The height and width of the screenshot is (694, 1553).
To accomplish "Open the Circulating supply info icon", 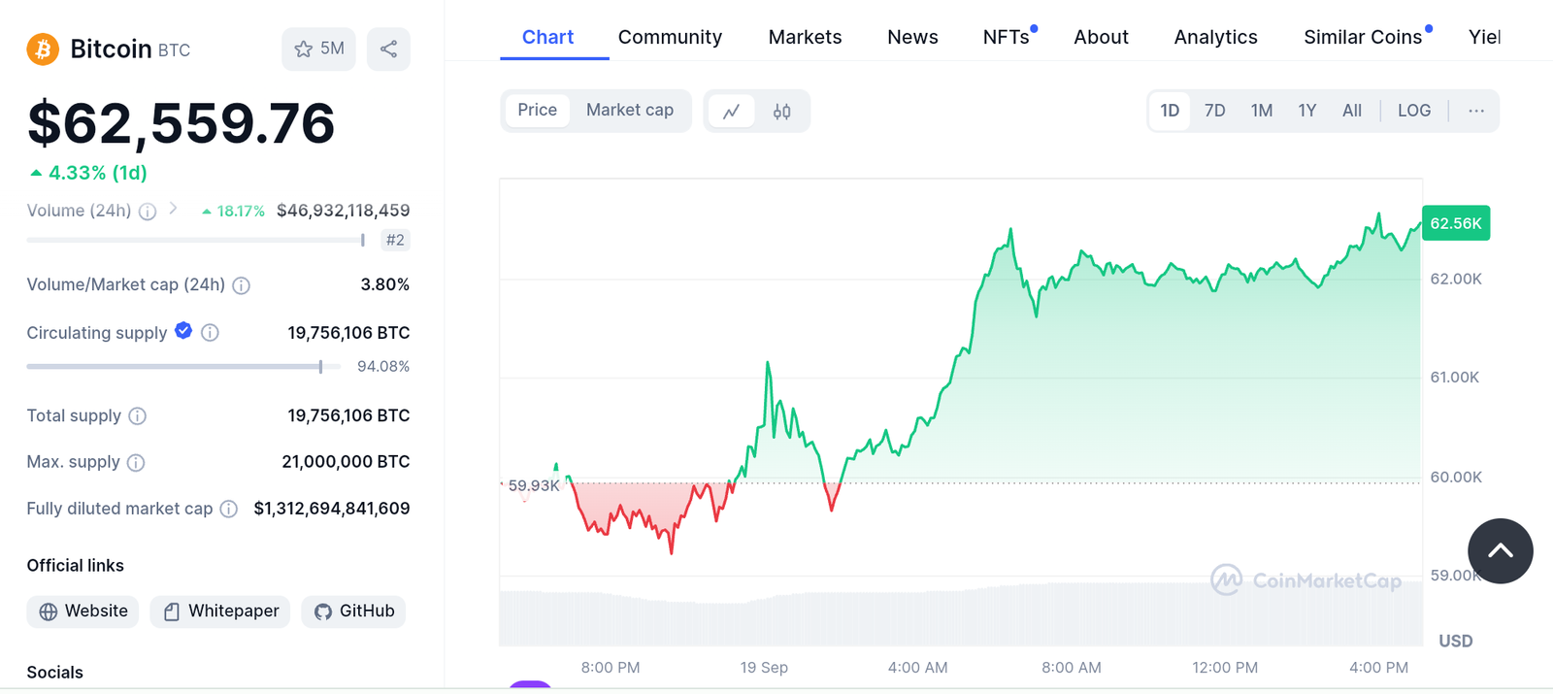I will tap(210, 333).
